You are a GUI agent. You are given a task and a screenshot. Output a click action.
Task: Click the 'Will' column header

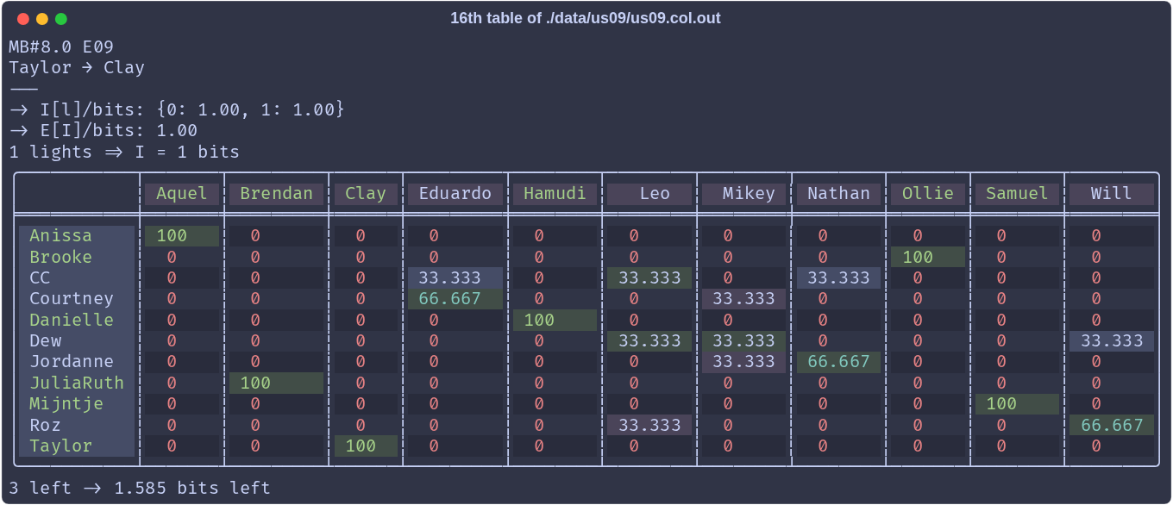(1112, 194)
